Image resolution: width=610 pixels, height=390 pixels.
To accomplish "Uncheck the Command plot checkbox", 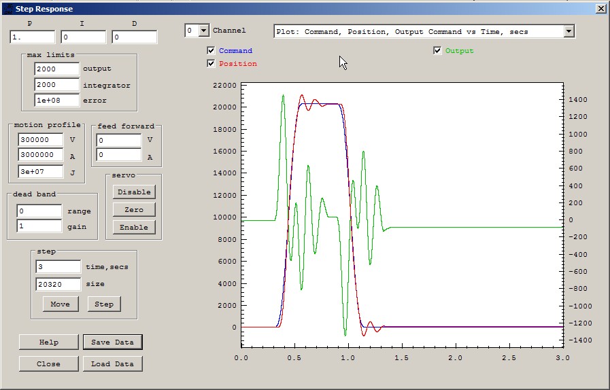I will pos(211,51).
